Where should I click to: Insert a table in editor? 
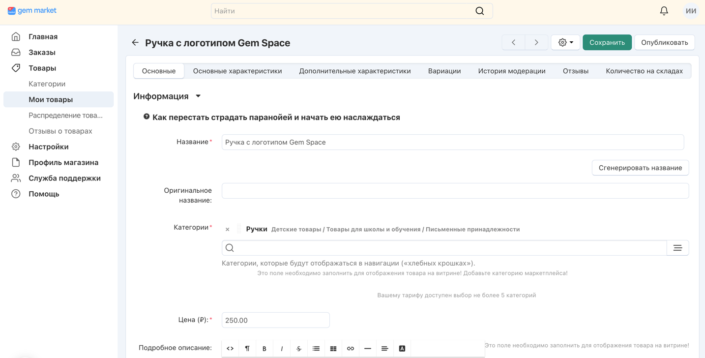click(x=333, y=348)
